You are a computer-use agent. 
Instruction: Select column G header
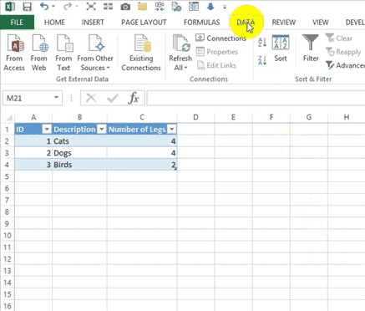[309, 117]
